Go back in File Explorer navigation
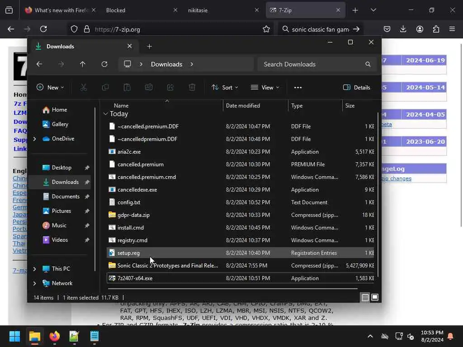Viewport: 463px width, 347px height. [x=39, y=64]
